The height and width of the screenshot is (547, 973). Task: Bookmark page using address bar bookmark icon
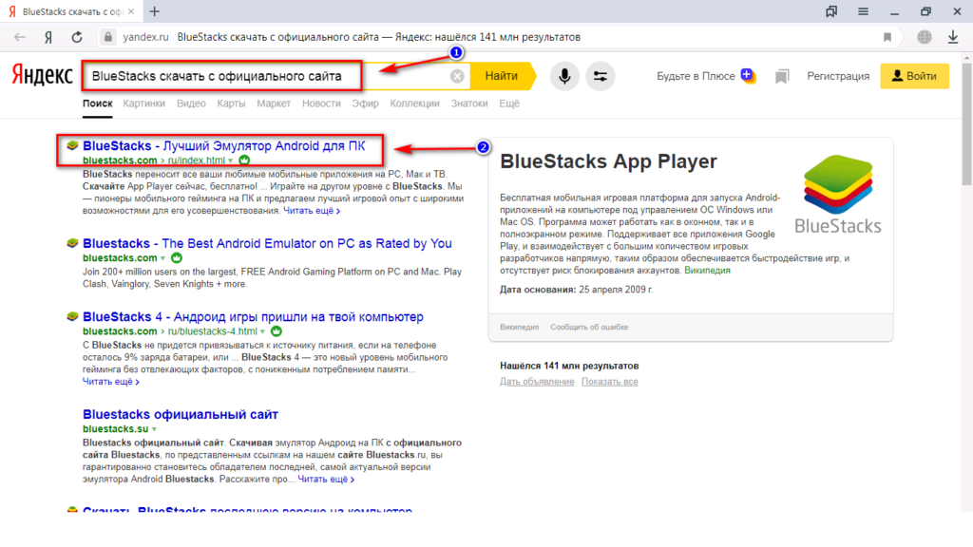pos(887,37)
